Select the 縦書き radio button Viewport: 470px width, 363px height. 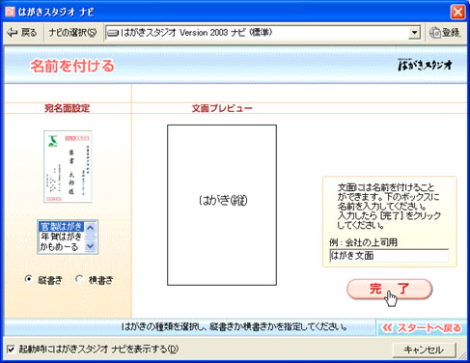(29, 279)
